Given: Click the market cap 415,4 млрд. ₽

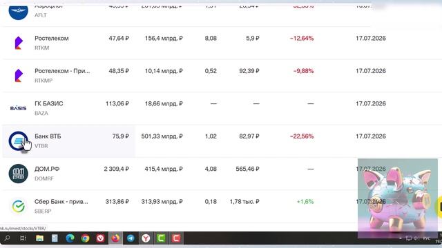Looking at the screenshot, I should click(164, 169).
